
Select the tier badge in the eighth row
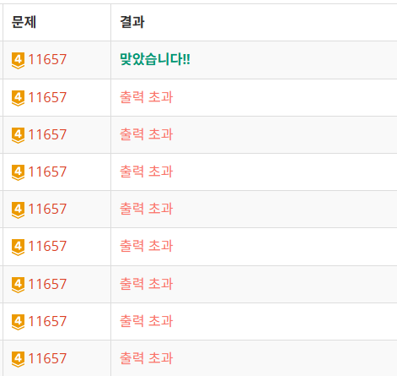(18, 322)
